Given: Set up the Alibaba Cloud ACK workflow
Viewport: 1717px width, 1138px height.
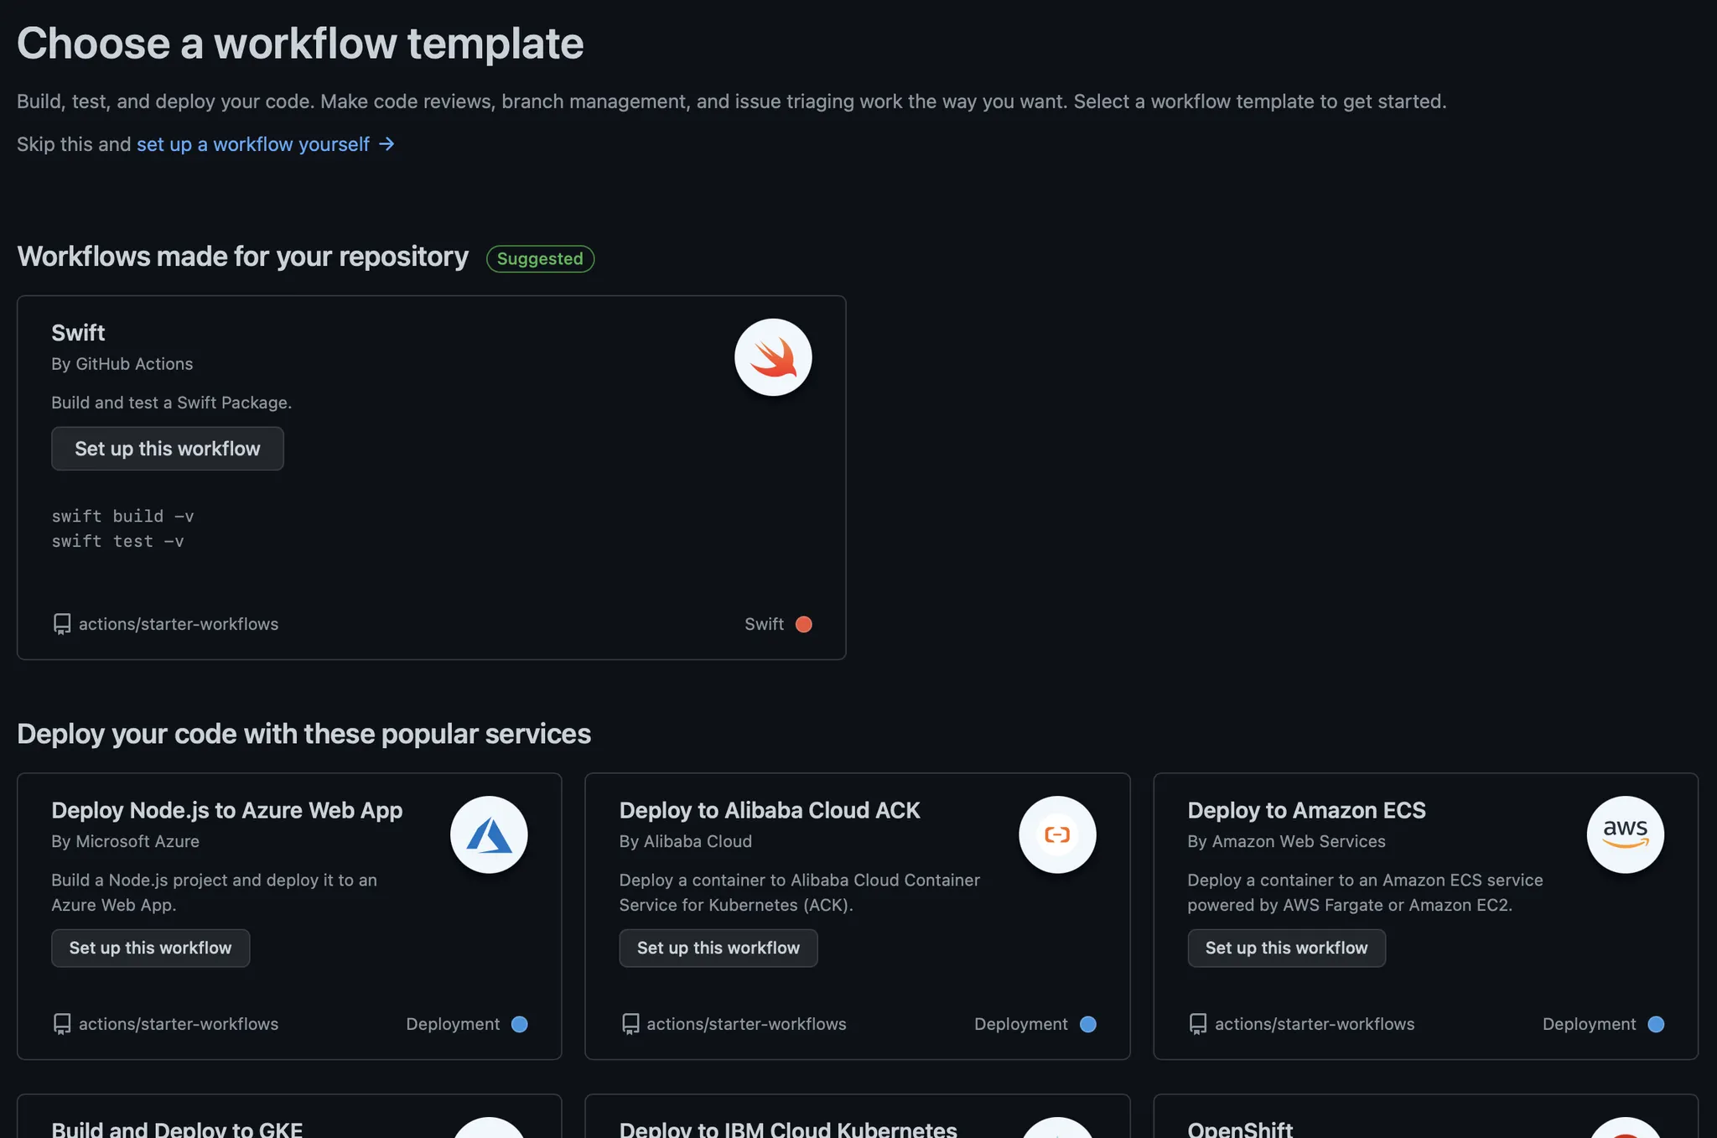Looking at the screenshot, I should click(x=718, y=948).
